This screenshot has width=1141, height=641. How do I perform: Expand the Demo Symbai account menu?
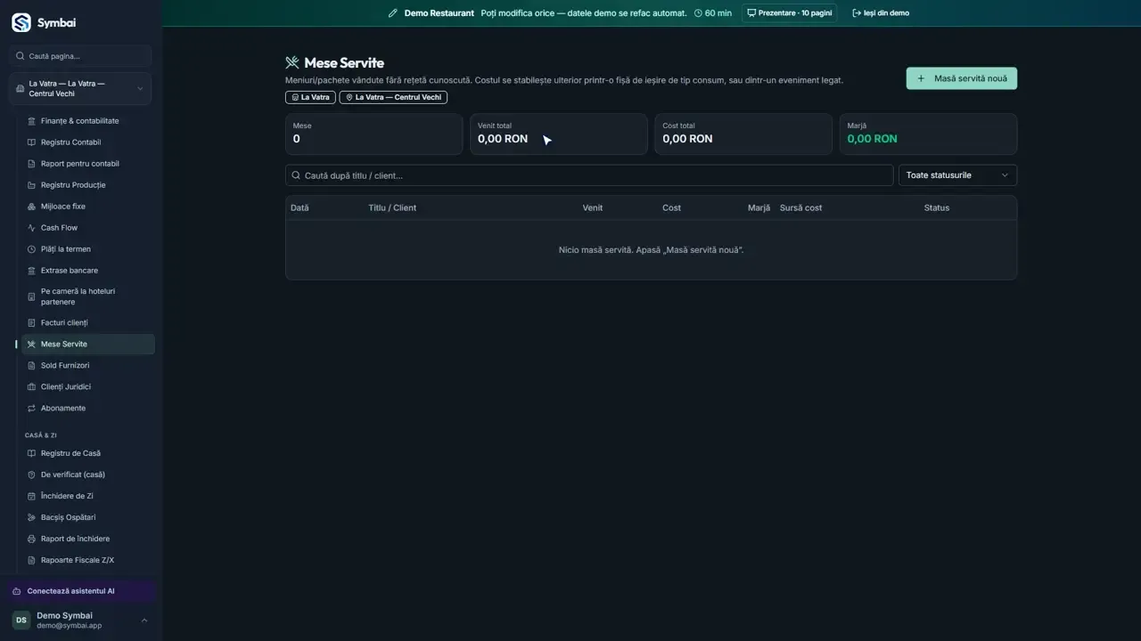(x=80, y=621)
